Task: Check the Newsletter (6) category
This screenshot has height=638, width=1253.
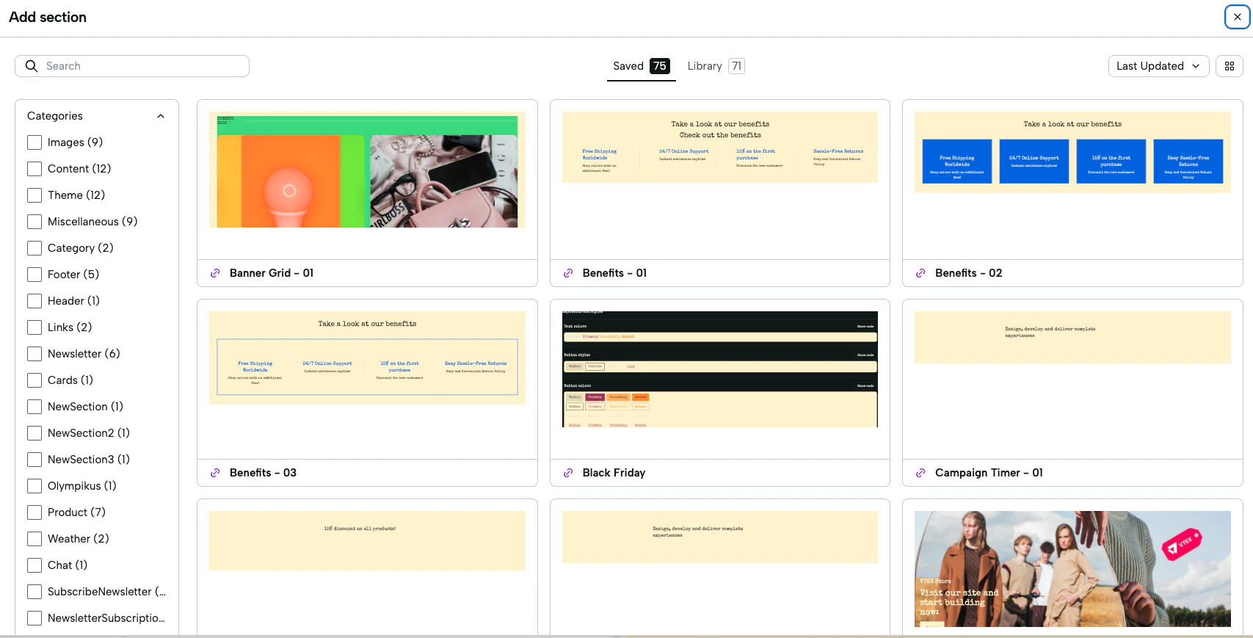Action: (34, 354)
